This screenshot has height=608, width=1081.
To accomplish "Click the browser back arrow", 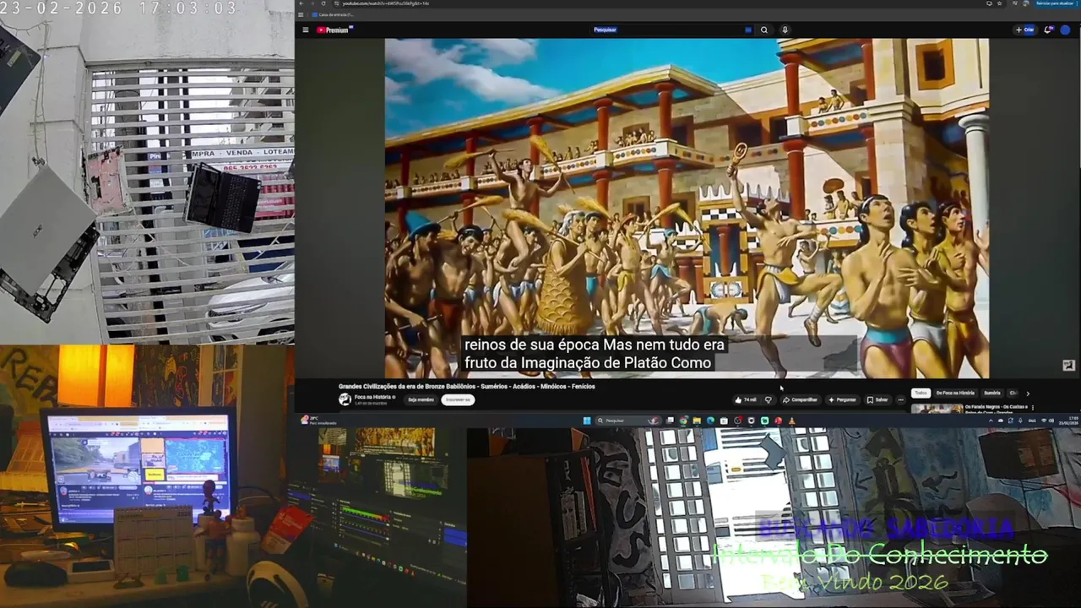I will coord(301,3).
